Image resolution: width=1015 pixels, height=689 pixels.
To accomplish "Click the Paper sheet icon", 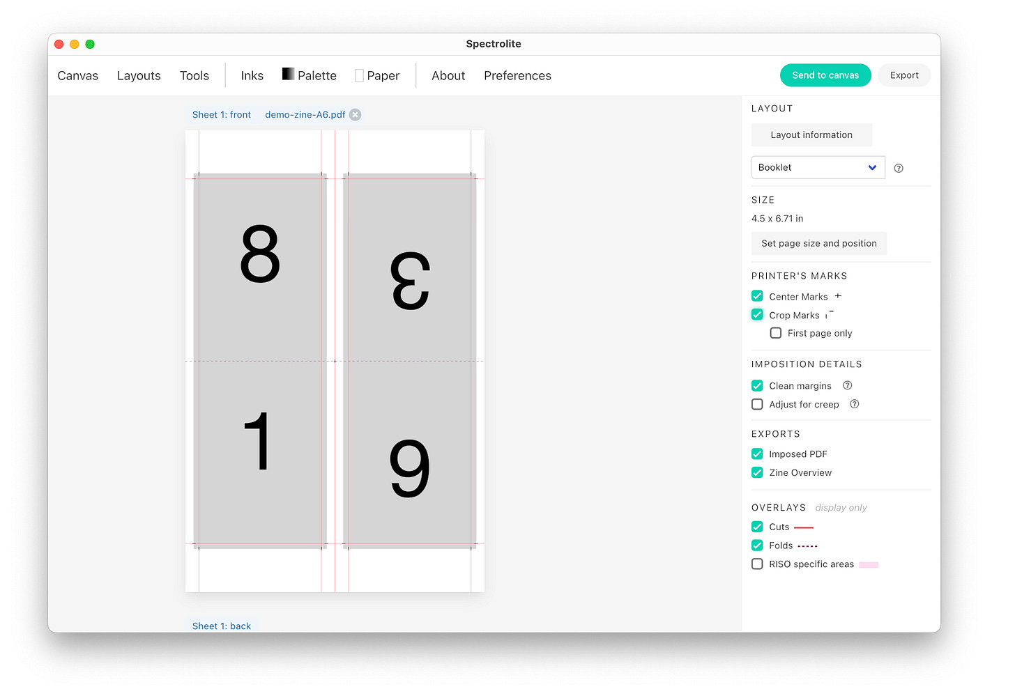I will click(359, 75).
